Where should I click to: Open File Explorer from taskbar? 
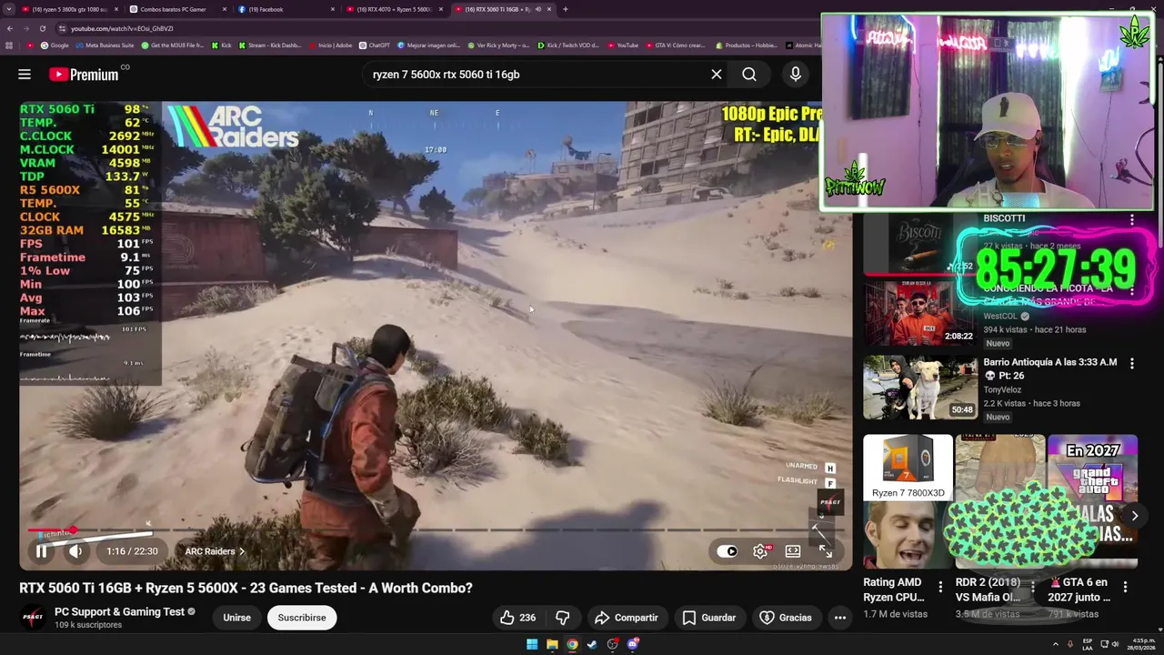552,645
